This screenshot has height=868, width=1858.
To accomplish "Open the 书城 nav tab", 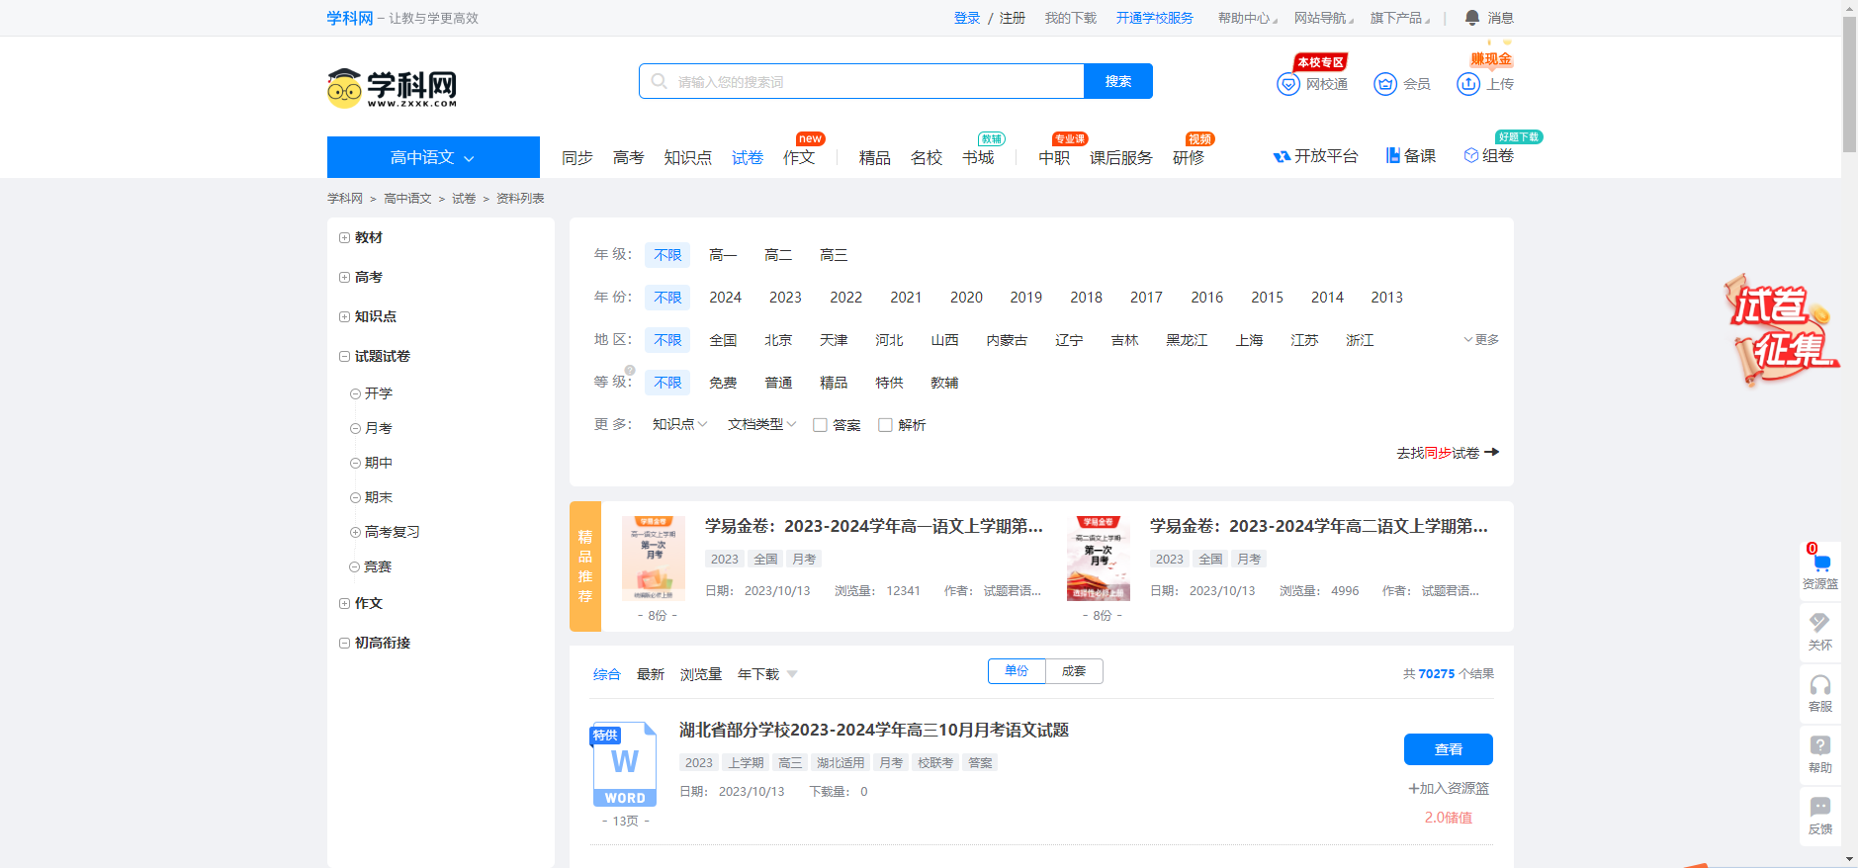I will click(x=978, y=158).
